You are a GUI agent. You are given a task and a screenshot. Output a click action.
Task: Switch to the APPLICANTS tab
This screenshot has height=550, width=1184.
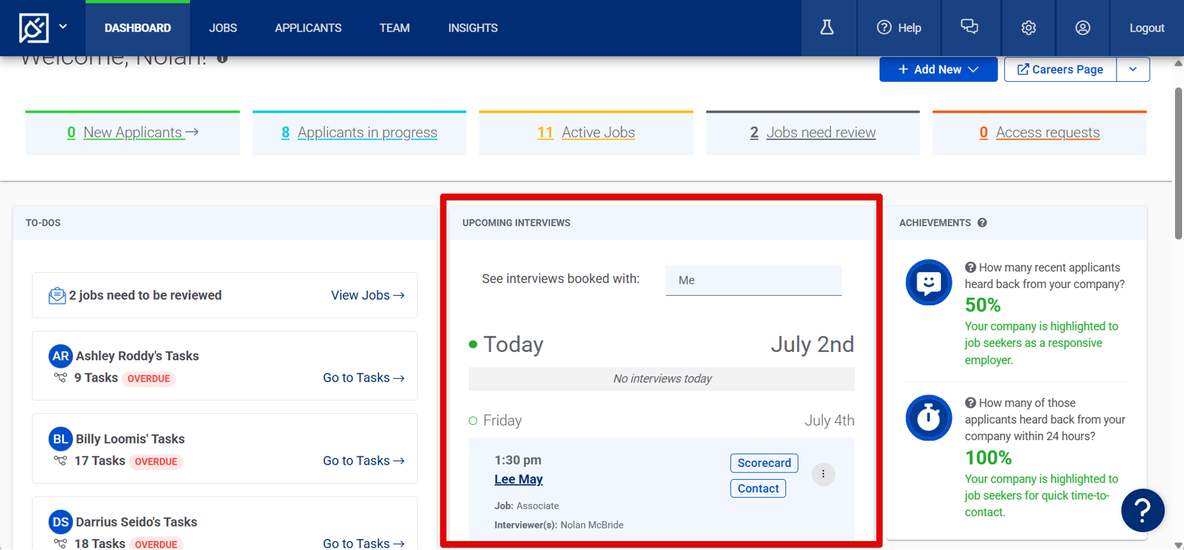(308, 27)
